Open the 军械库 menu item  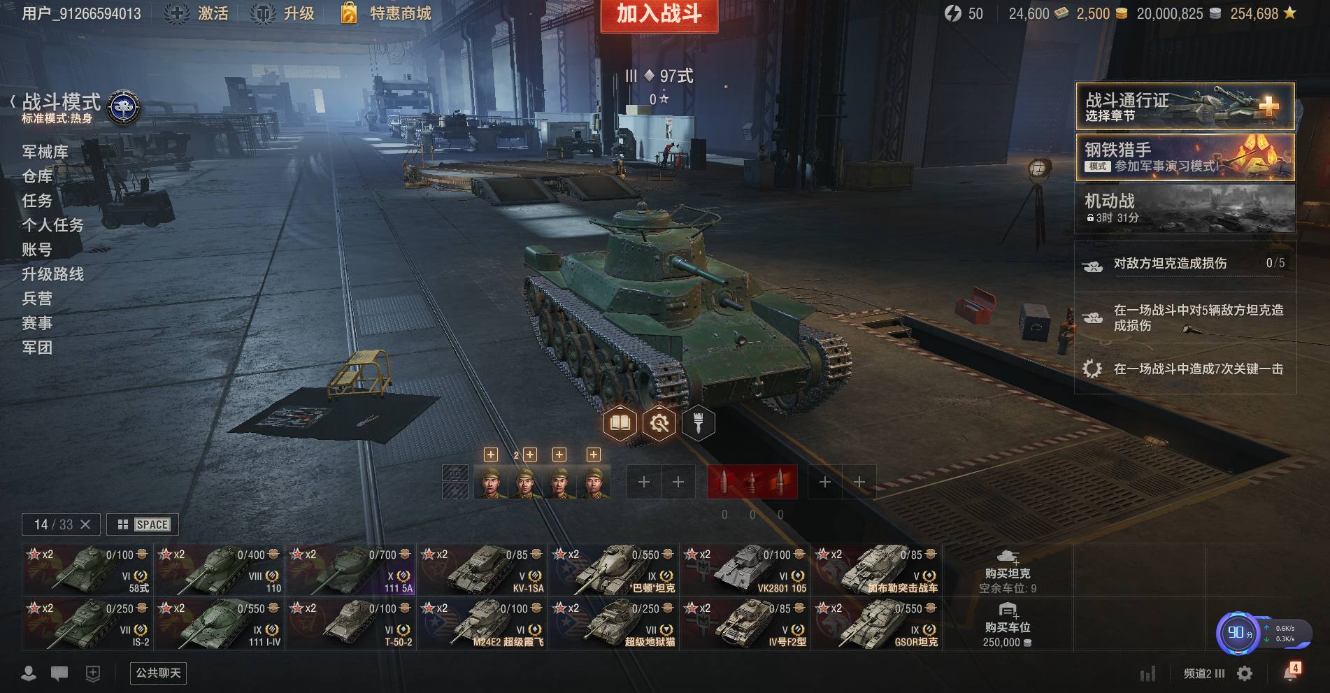[45, 152]
